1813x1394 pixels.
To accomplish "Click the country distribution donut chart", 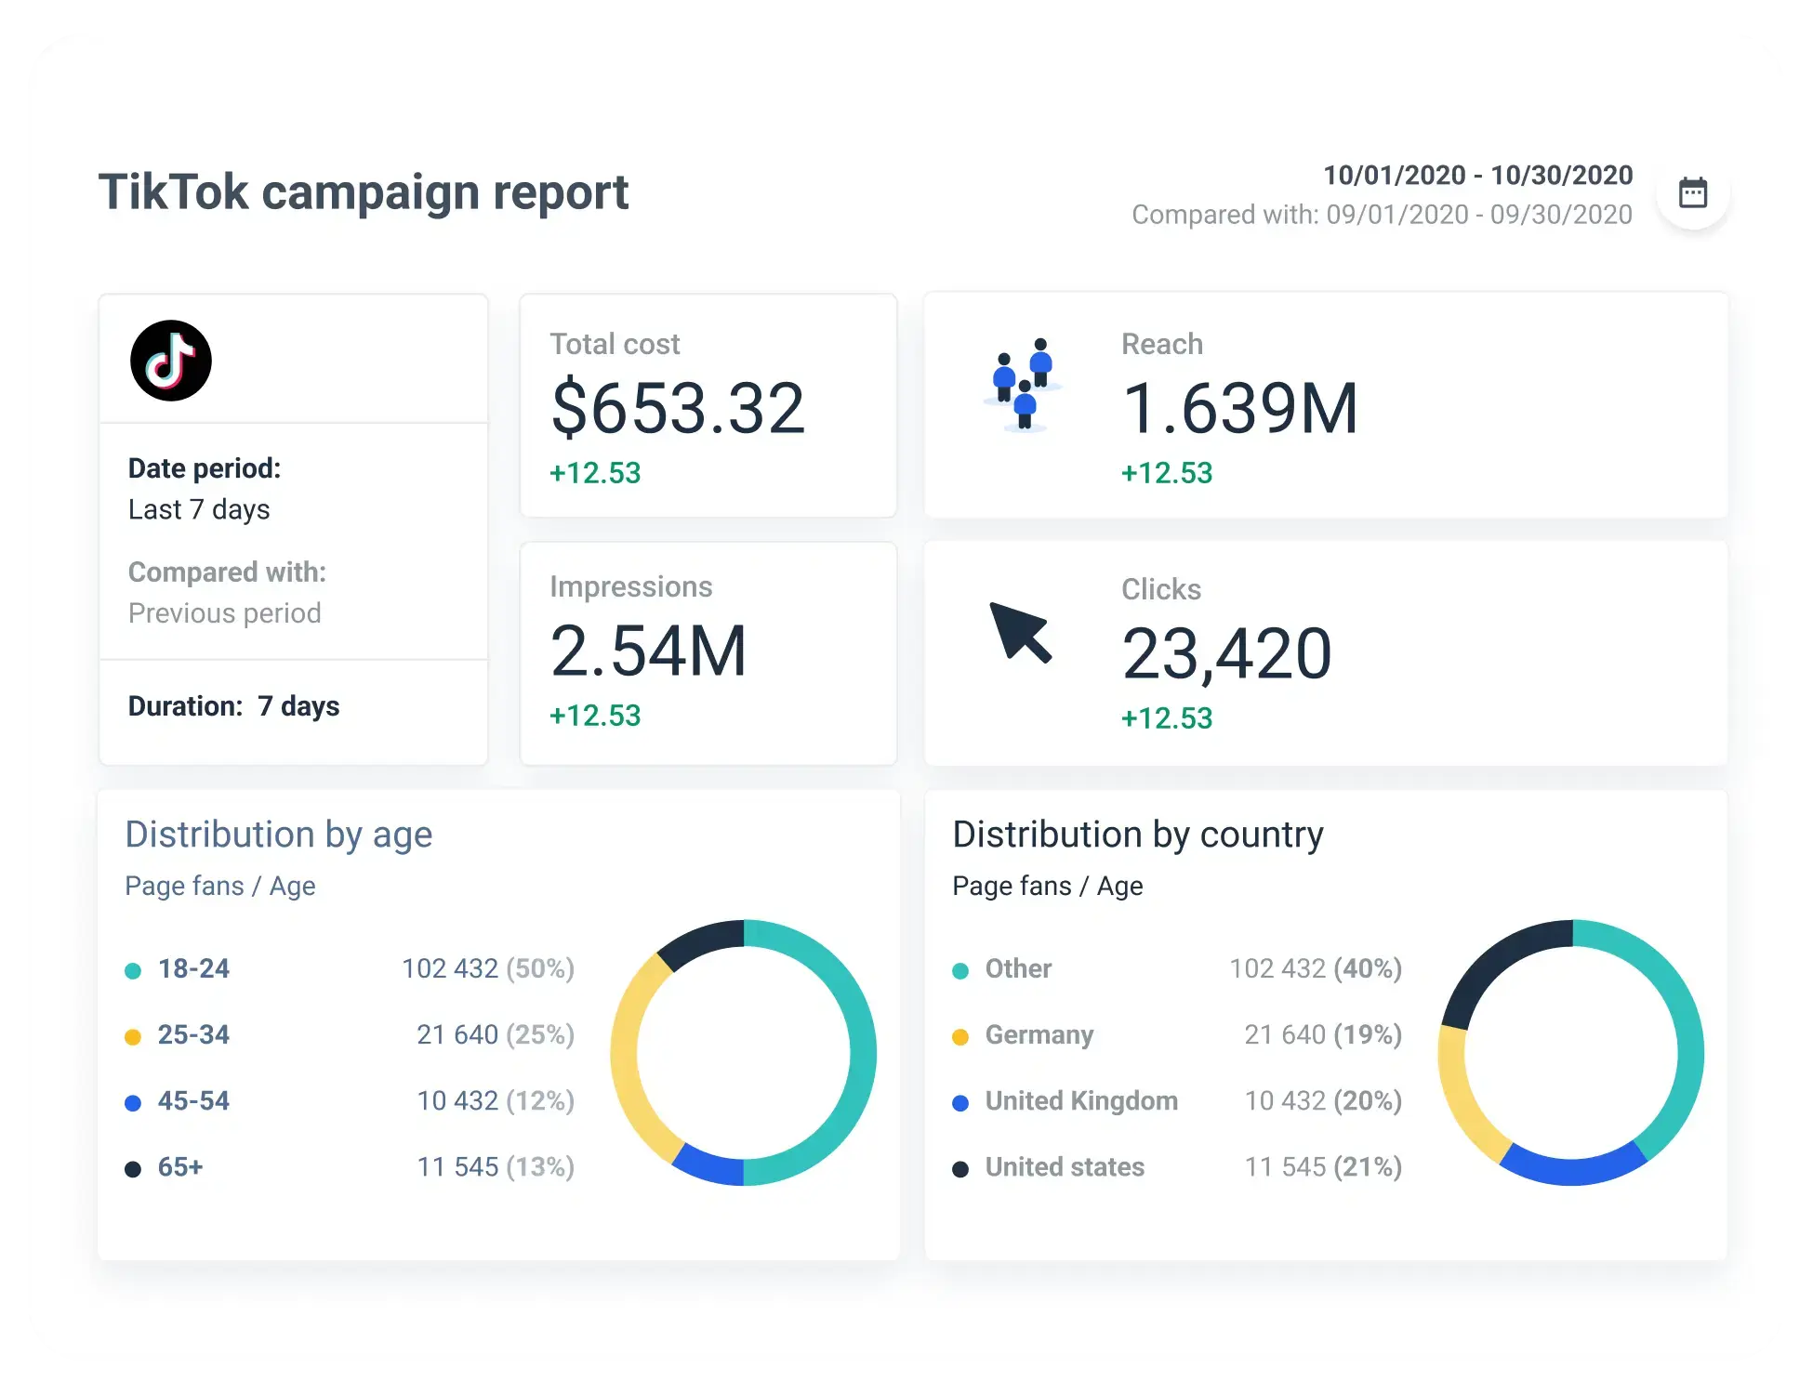I will pyautogui.click(x=1571, y=1052).
